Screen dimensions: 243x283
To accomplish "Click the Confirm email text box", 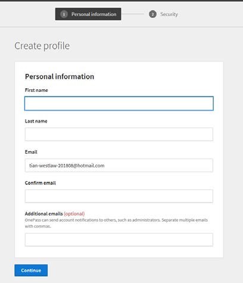I will click(119, 196).
